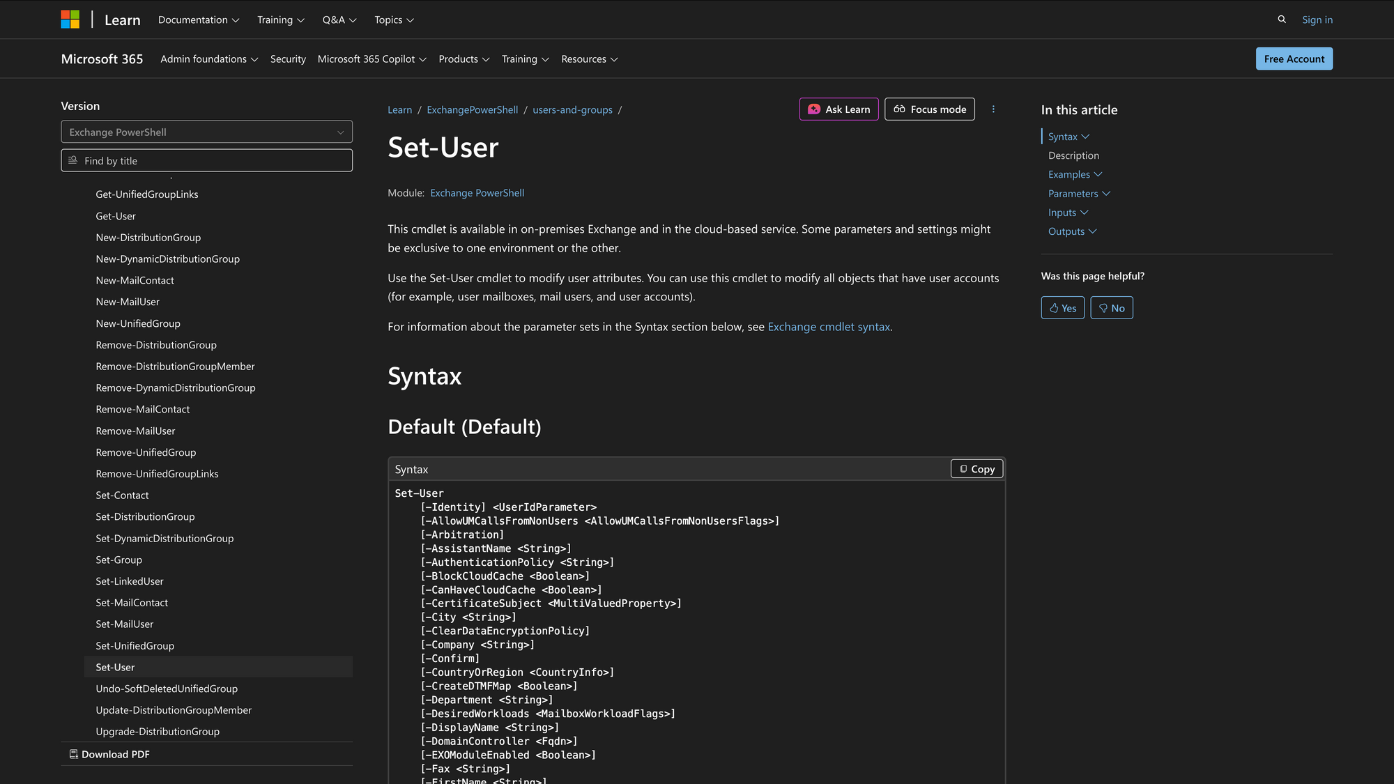Mark the page helpful with Yes
The width and height of the screenshot is (1394, 784).
[1062, 307]
